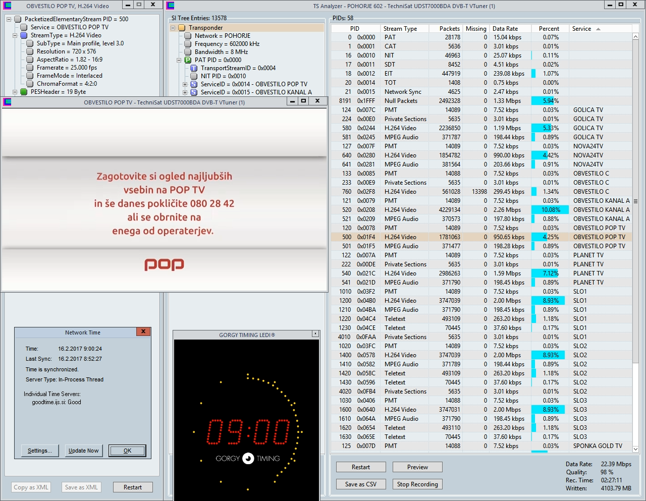Click the Frequency node icon
The height and width of the screenshot is (501, 646).
pyautogui.click(x=188, y=44)
